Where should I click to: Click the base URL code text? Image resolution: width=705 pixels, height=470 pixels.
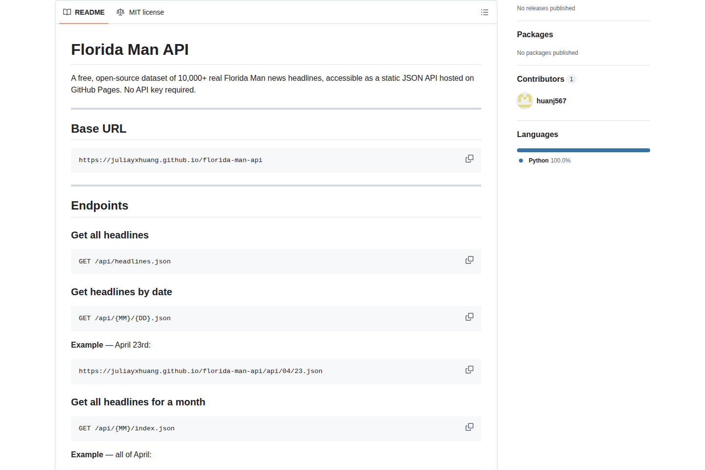click(x=170, y=160)
